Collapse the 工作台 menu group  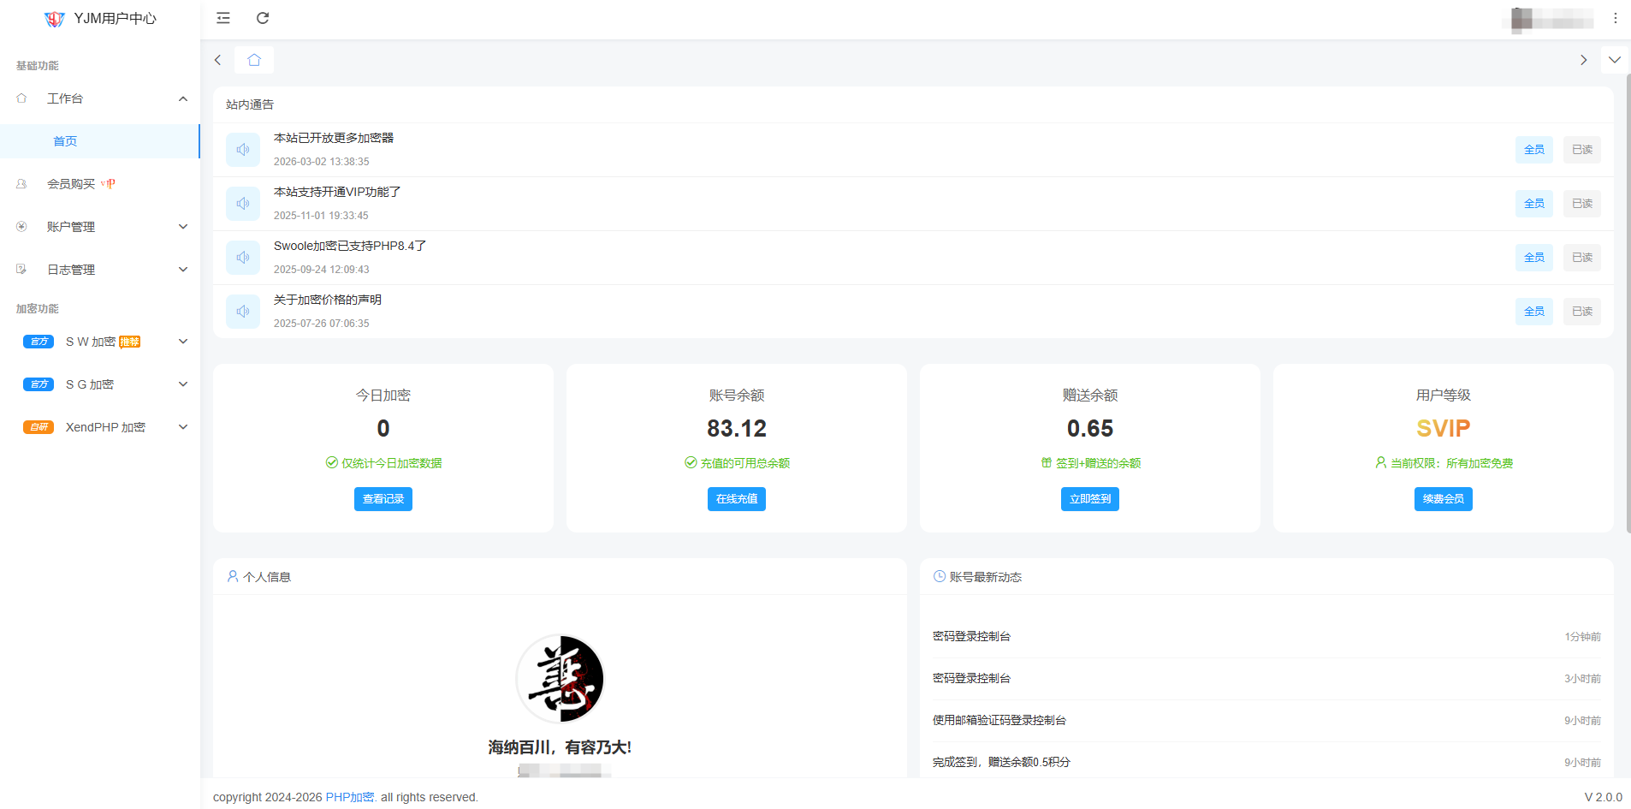[x=99, y=98]
